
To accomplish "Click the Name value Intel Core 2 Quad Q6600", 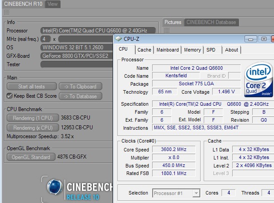I will click(x=197, y=68).
